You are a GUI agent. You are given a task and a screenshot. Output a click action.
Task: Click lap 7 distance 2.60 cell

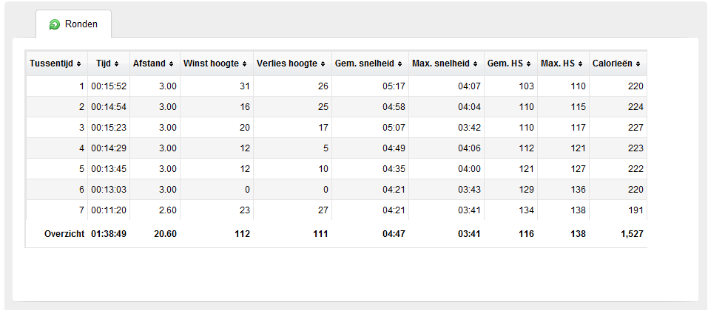coord(155,210)
